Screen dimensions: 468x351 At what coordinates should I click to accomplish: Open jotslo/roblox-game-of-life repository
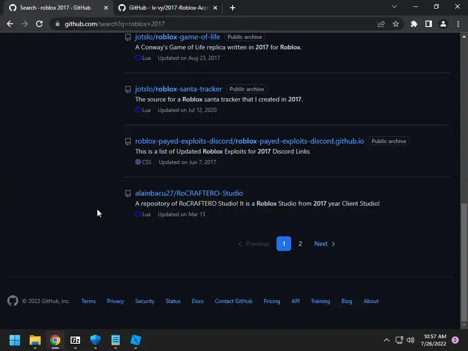pos(178,37)
